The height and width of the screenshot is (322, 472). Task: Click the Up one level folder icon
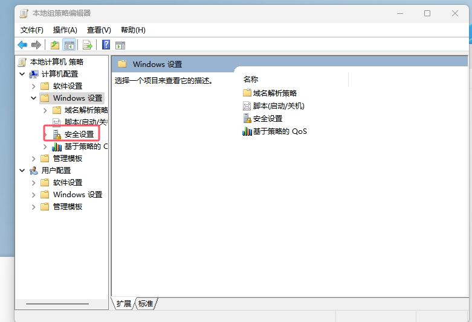pyautogui.click(x=55, y=45)
